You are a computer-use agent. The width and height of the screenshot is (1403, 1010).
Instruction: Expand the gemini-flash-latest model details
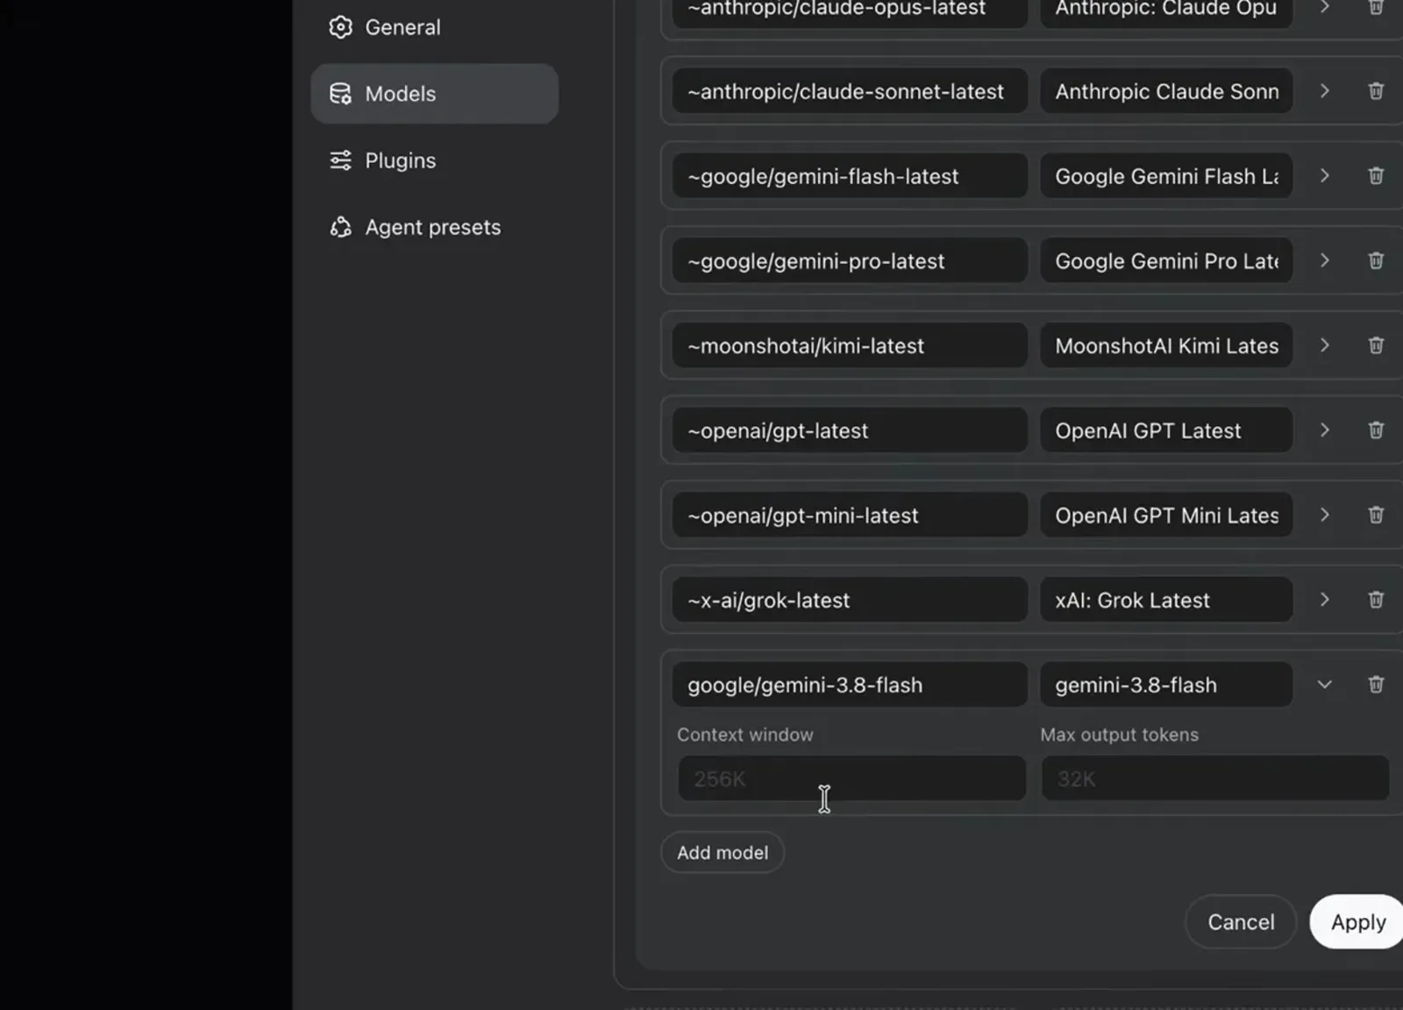(1325, 176)
